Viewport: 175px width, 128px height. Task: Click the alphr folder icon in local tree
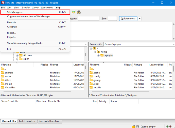tap(21, 59)
